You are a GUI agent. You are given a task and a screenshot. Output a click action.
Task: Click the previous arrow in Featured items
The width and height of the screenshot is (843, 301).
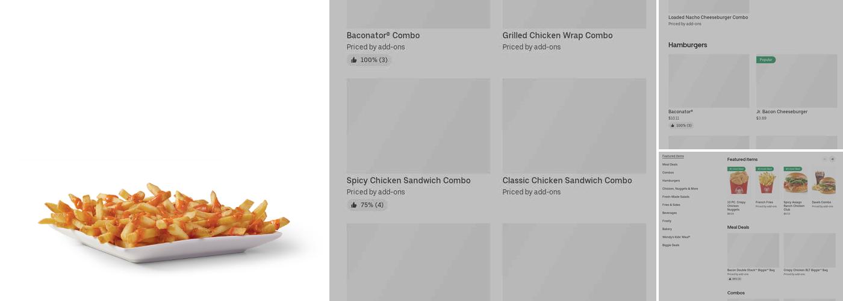pyautogui.click(x=824, y=159)
